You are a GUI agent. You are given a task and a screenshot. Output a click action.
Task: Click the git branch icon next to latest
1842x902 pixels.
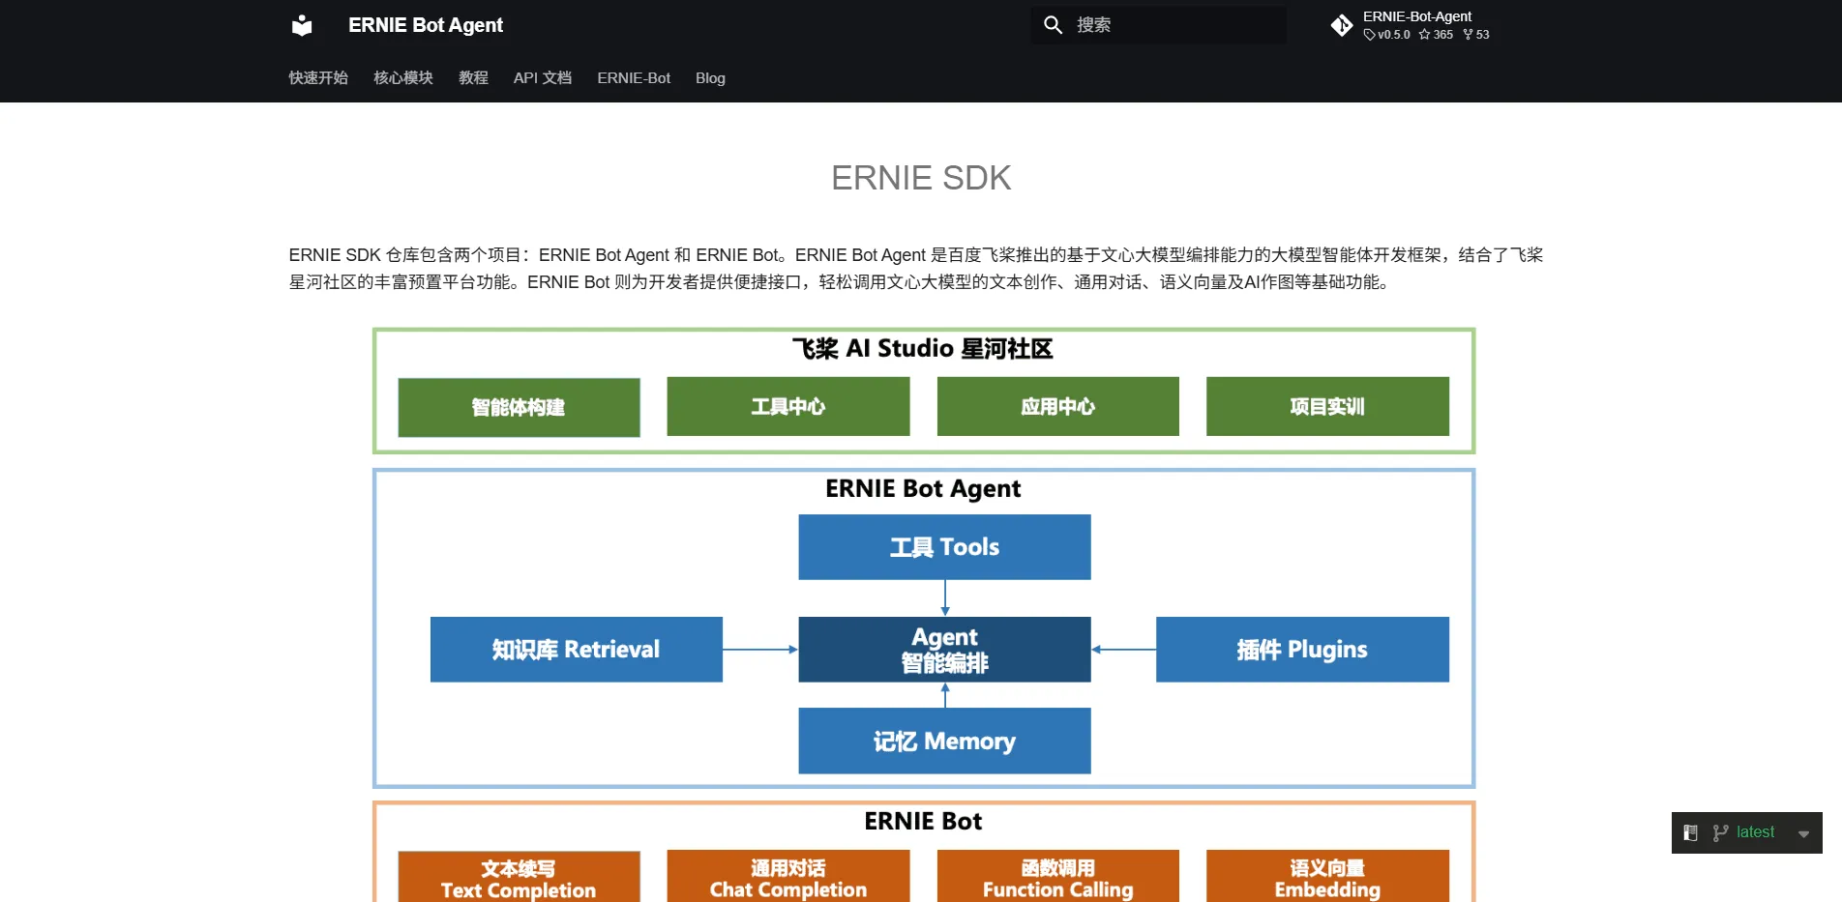tap(1721, 832)
